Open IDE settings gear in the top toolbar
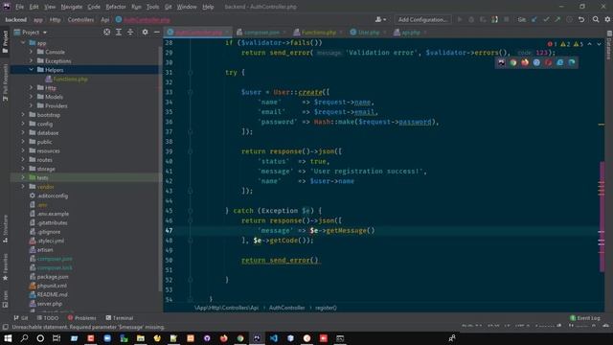This screenshot has height=345, width=613. (x=607, y=19)
